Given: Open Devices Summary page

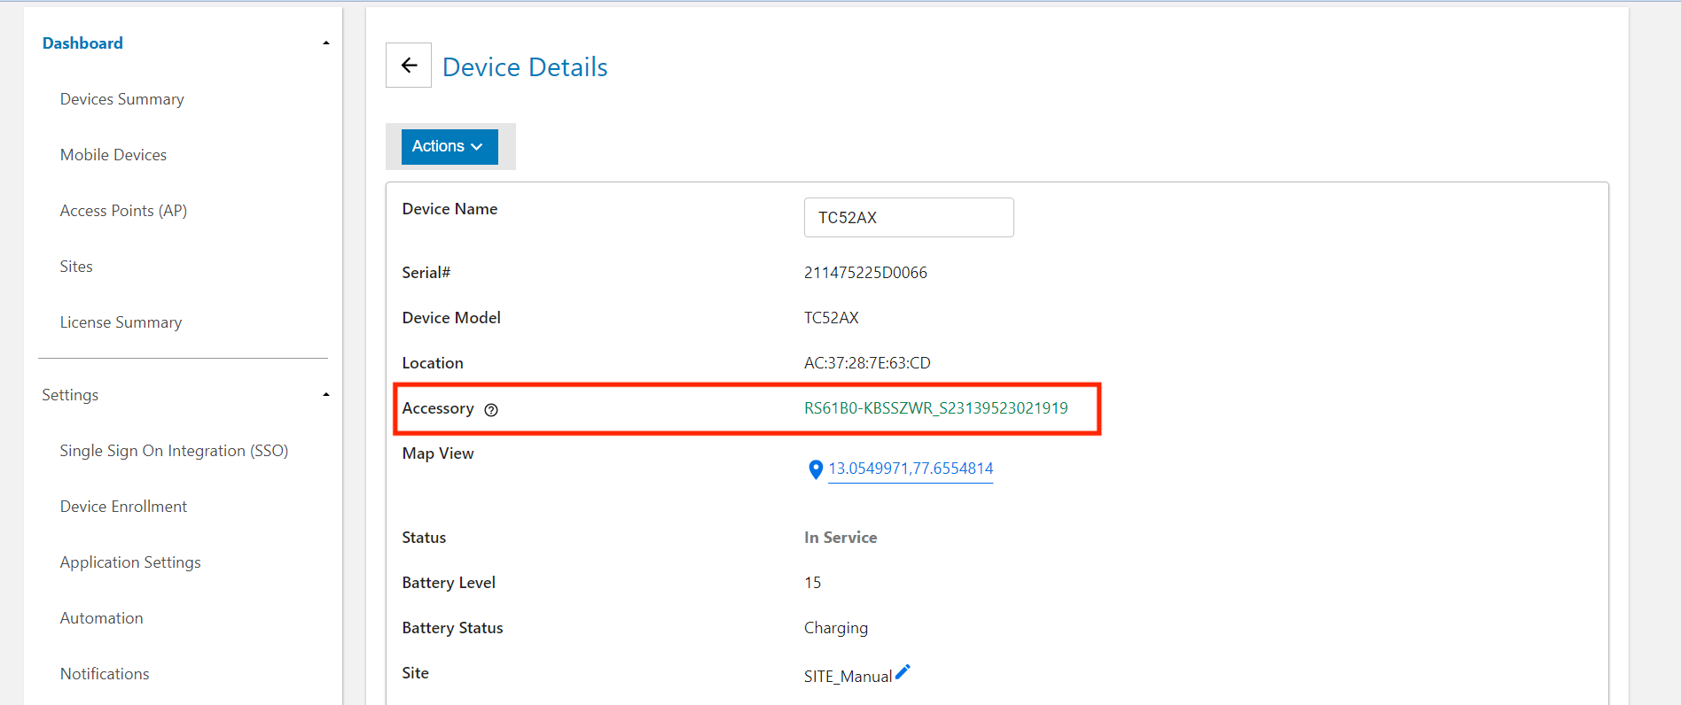Looking at the screenshot, I should tap(122, 99).
